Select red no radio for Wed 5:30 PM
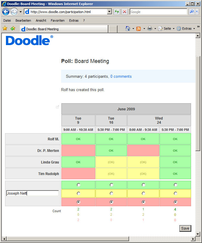Image resolution: width=202 pixels, height=243 pixels. pyautogui.click(x=175, y=202)
